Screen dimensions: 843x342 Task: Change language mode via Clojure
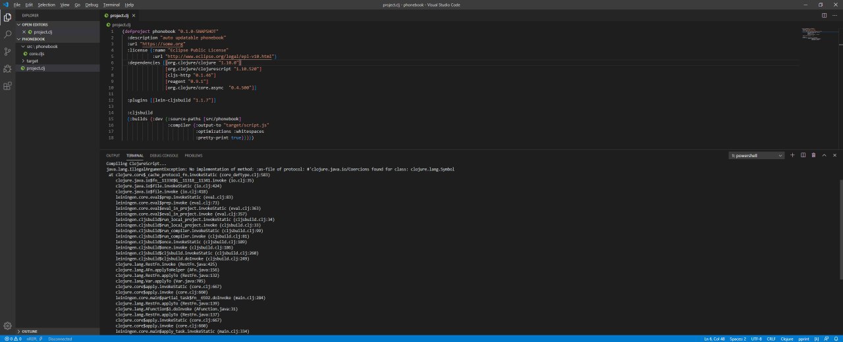pos(787,339)
